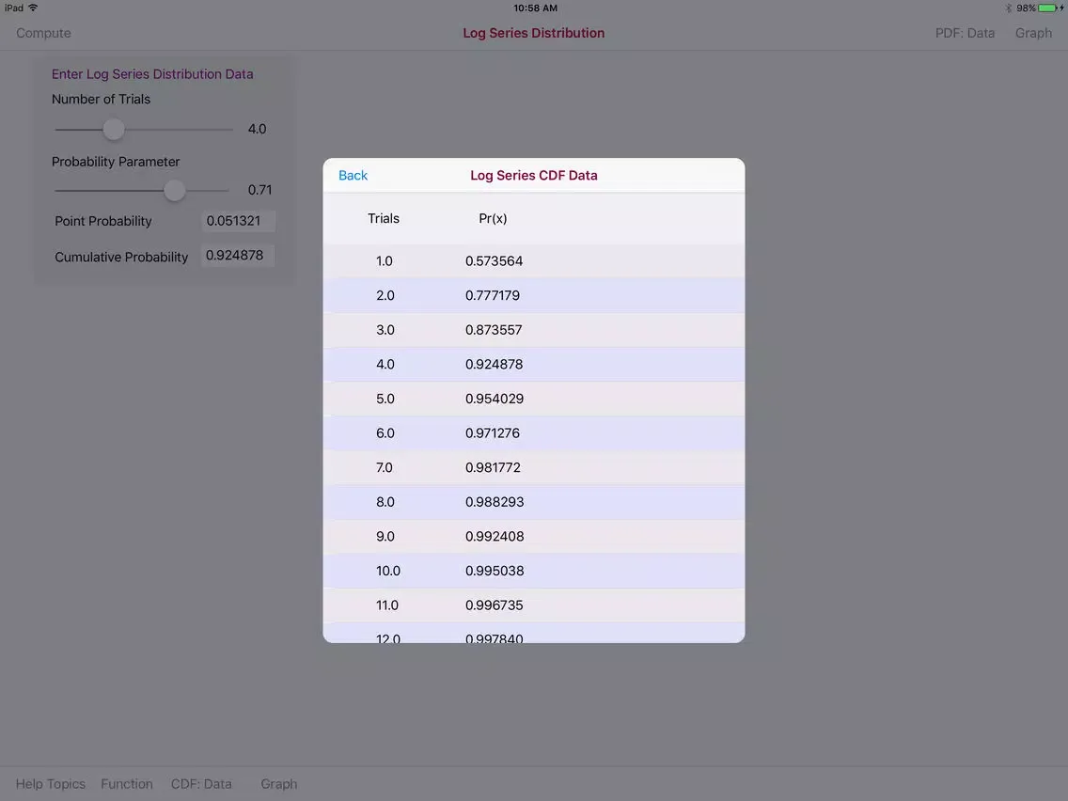Click the Pr(x) column header

(x=493, y=219)
